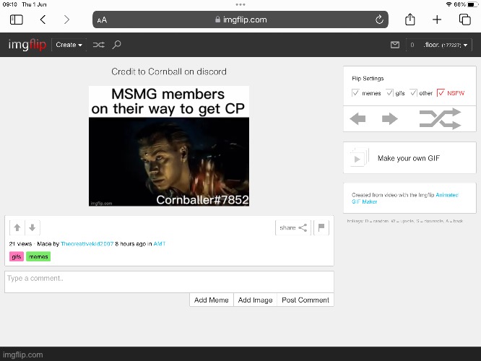Screen dimensions: 481x361
Task: Open Make your own GIF
Action: (409, 158)
